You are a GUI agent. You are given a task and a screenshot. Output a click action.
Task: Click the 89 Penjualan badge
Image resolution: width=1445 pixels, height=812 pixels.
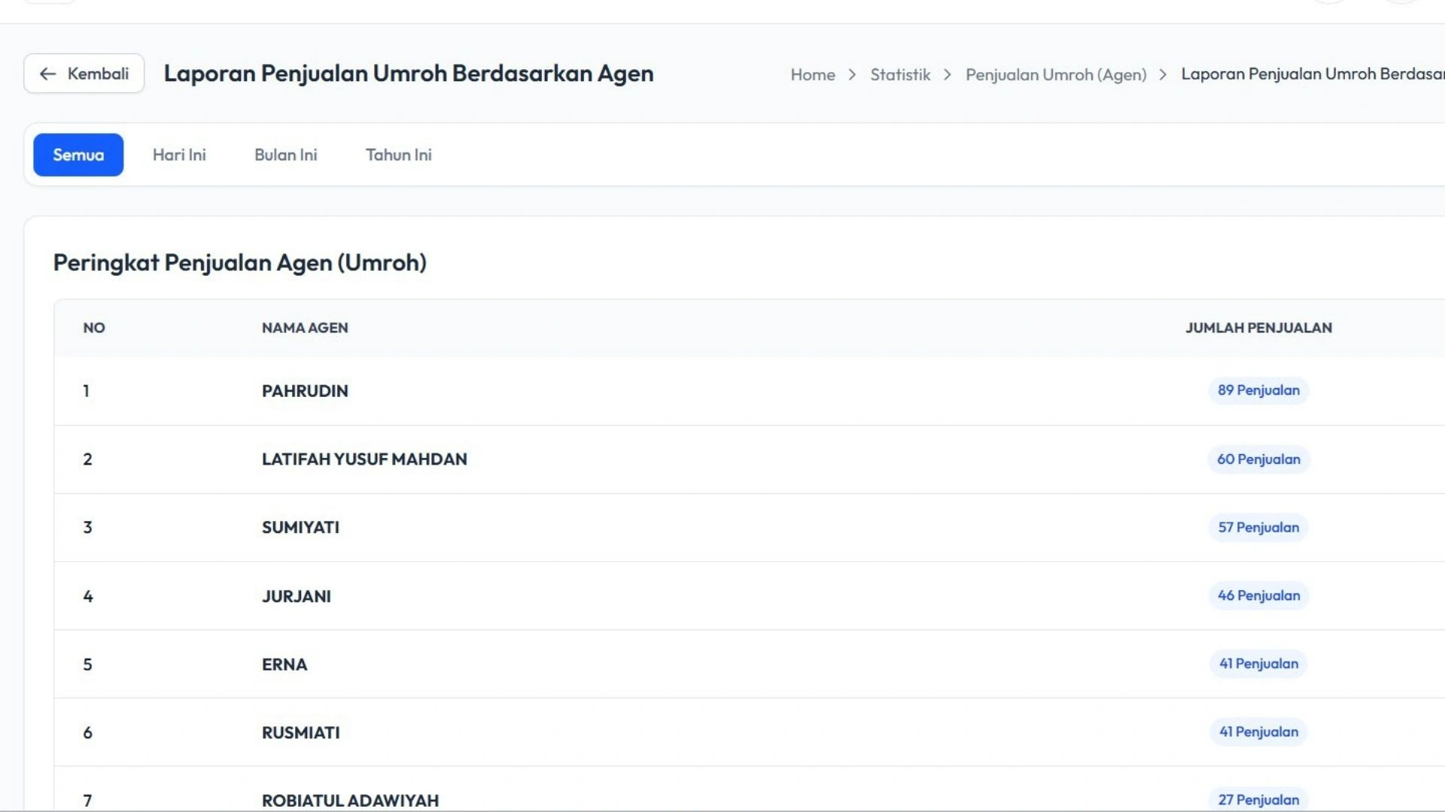click(1258, 390)
